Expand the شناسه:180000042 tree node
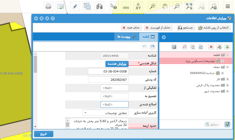The height and width of the screenshot is (140, 235). coord(222,73)
